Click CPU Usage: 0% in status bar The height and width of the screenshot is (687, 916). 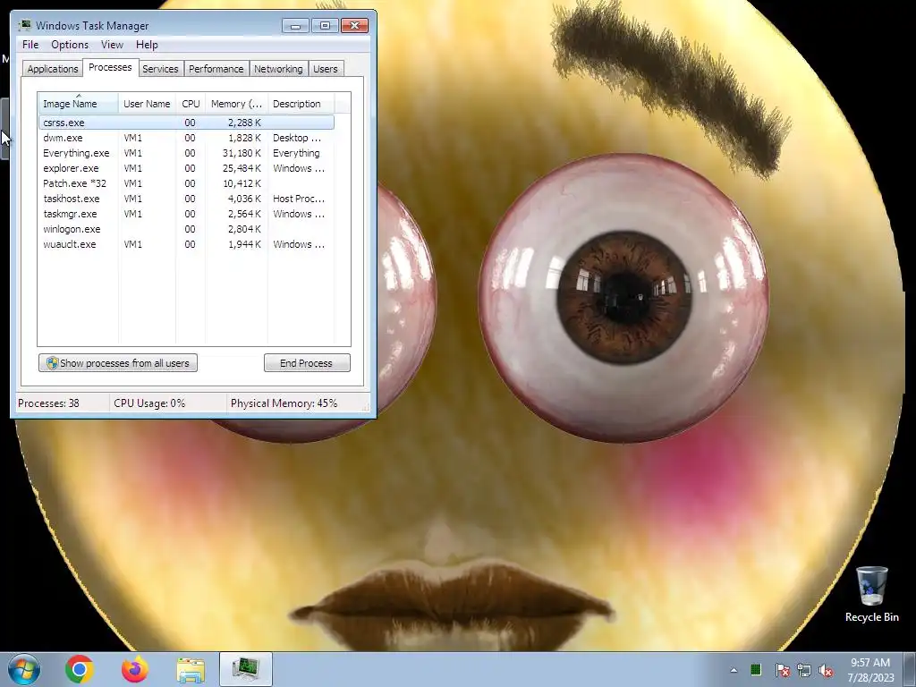click(x=149, y=403)
